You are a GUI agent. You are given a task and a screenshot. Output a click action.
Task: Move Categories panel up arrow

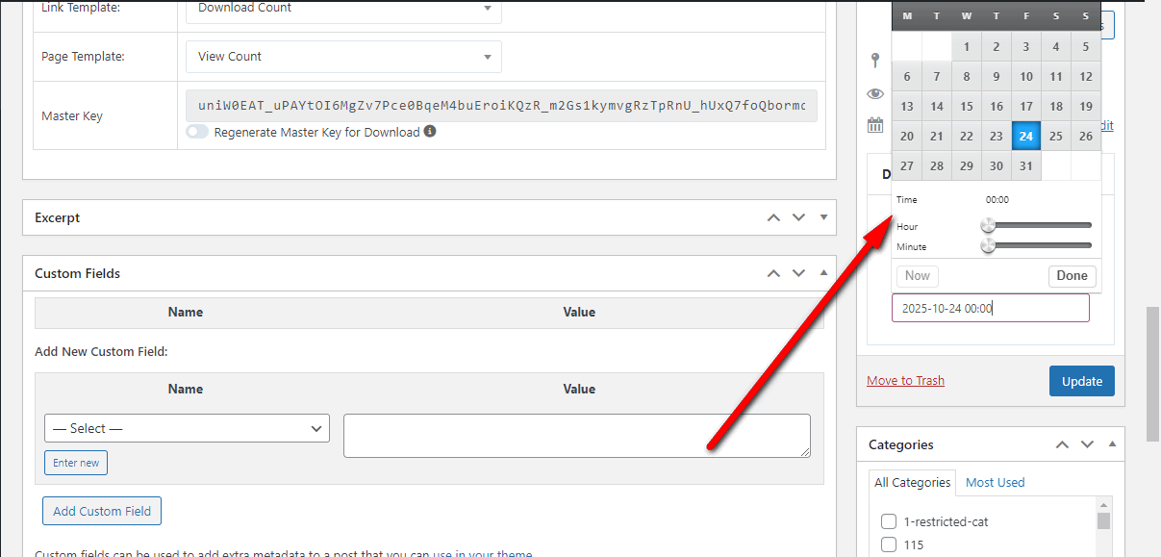tap(1062, 444)
